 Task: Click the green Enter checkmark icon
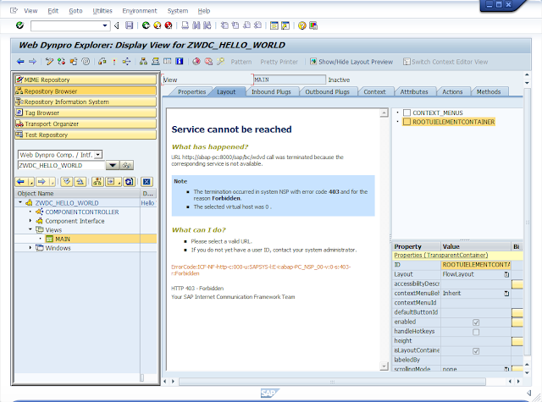19,25
